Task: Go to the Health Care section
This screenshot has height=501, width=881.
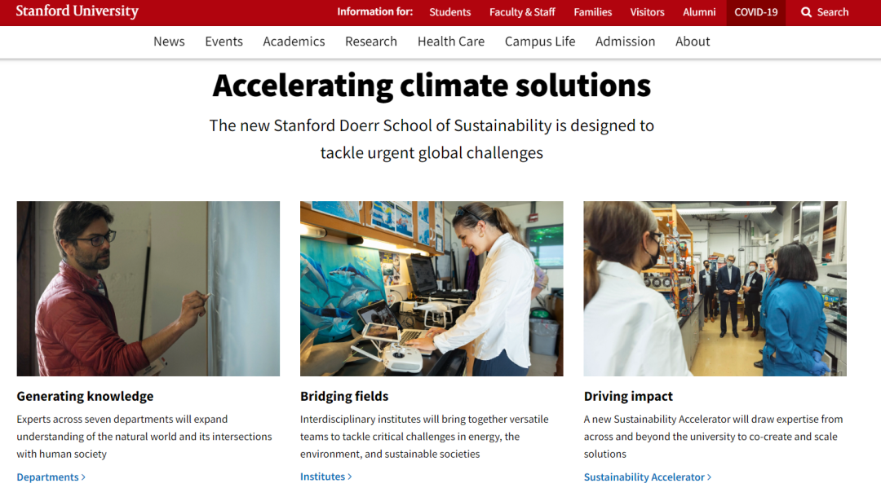Action: coord(451,42)
